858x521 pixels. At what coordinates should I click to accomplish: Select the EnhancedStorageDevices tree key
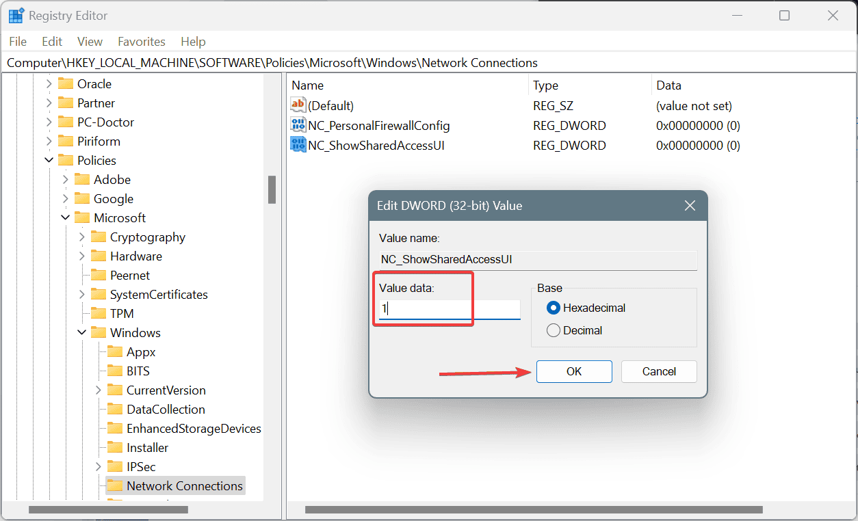tap(194, 428)
